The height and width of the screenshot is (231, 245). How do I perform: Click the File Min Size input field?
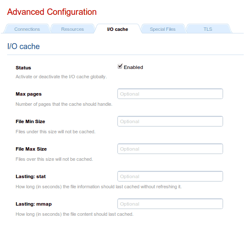coord(170,121)
